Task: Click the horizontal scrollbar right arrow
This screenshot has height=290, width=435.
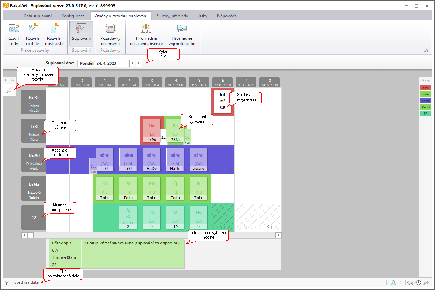Action: pyautogui.click(x=278, y=235)
